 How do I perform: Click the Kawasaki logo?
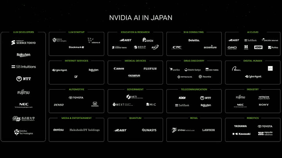(x=241, y=134)
